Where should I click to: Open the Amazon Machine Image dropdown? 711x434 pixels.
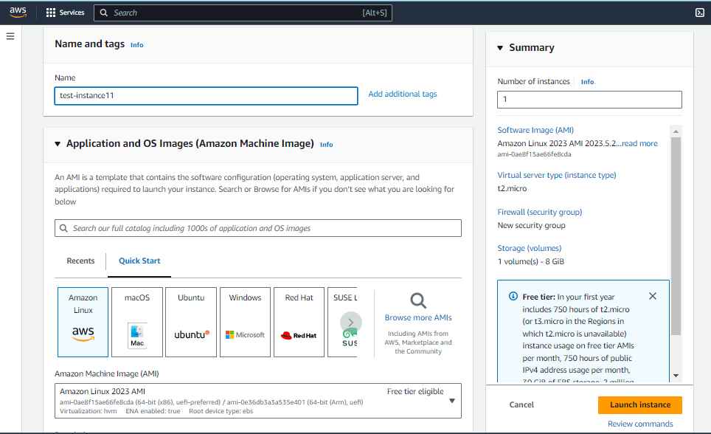pos(451,401)
